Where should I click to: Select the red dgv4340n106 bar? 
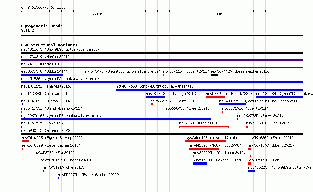coord(205,141)
